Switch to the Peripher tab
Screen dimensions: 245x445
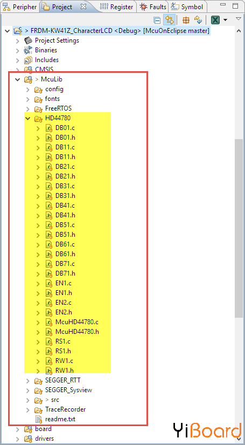pyautogui.click(x=19, y=7)
